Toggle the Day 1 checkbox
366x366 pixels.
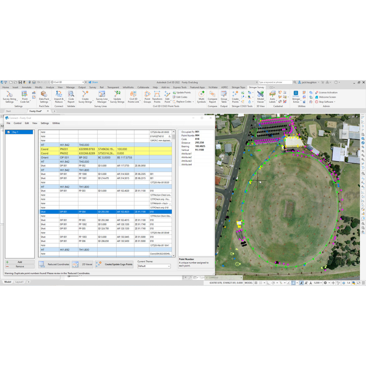(9, 132)
